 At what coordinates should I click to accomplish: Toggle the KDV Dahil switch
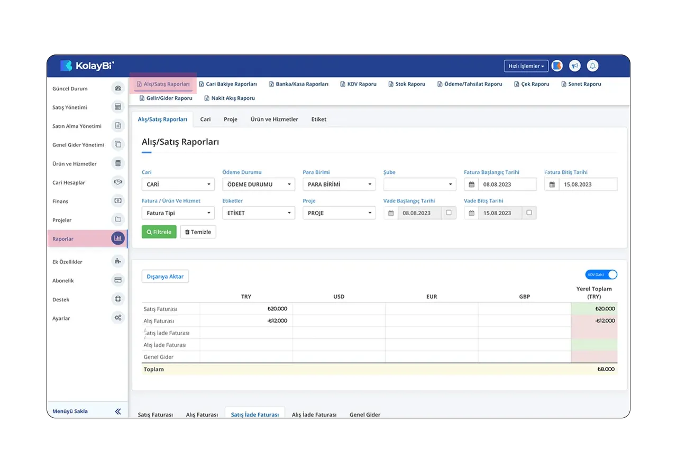click(601, 274)
